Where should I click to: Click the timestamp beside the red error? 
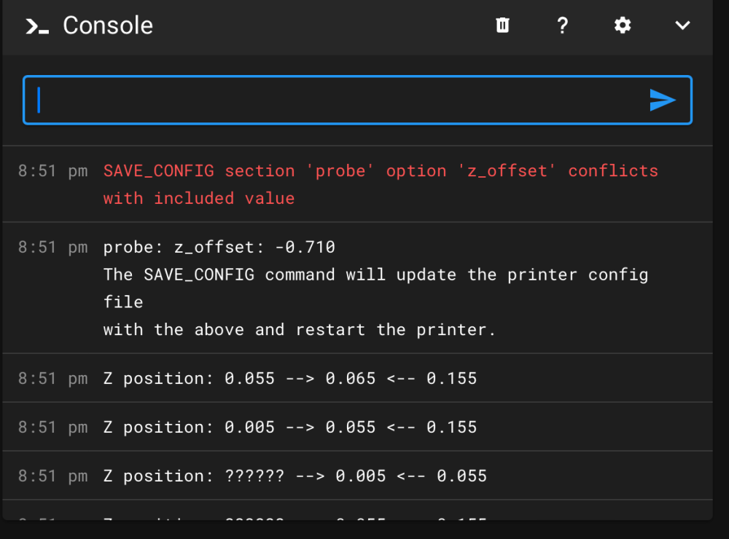[52, 171]
